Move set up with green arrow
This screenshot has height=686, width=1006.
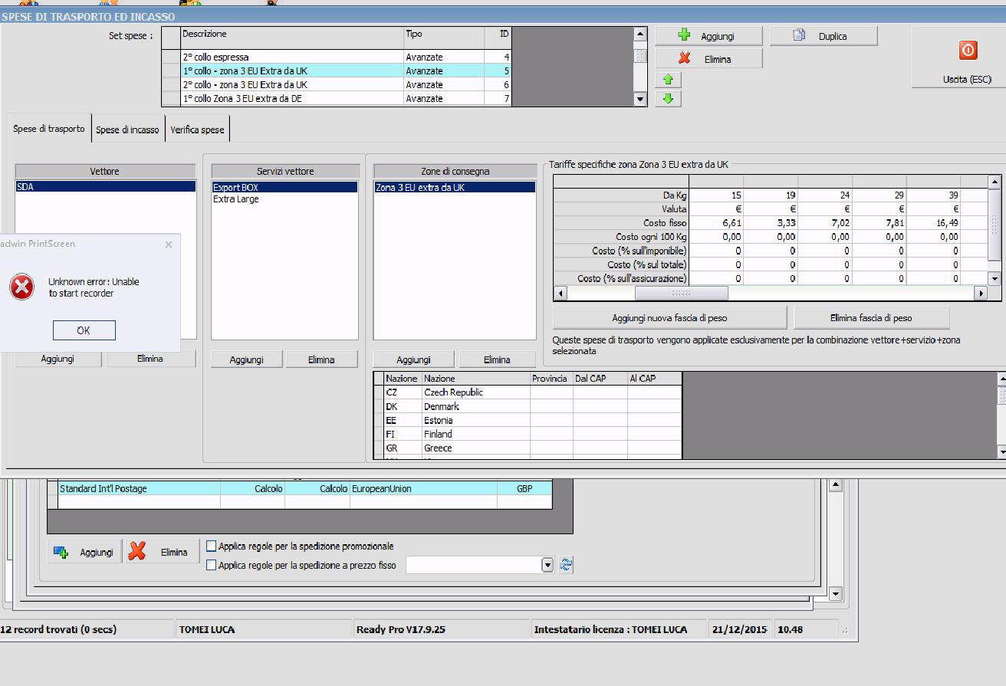667,80
